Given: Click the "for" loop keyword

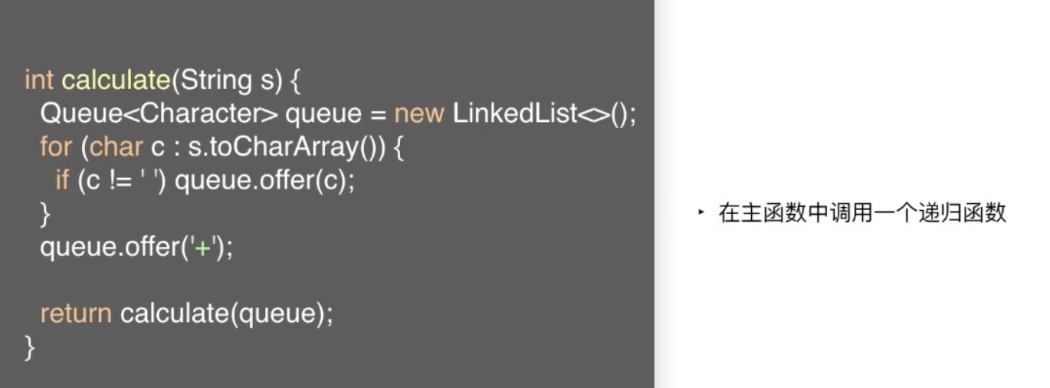Looking at the screenshot, I should 56,146.
